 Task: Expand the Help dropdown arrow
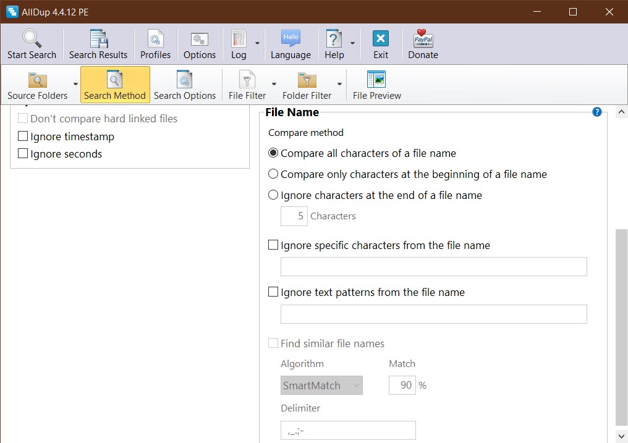[352, 43]
